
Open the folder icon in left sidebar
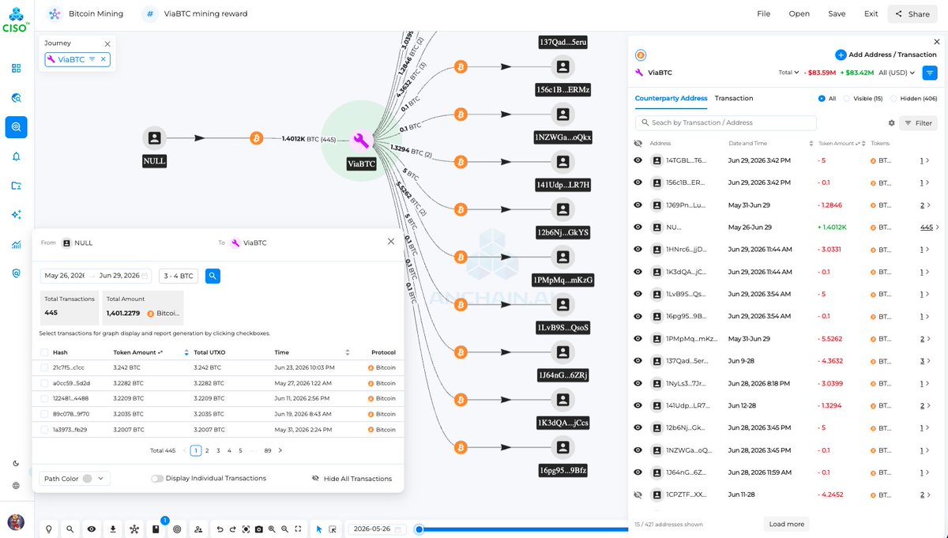[x=17, y=186]
